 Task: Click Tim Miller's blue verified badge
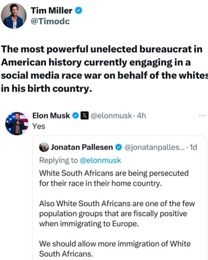[78, 11]
